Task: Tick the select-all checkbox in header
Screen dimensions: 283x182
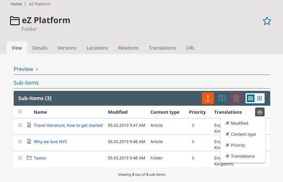Action: pyautogui.click(x=20, y=112)
